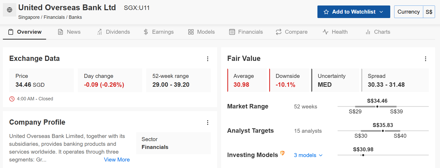Image resolution: width=440 pixels, height=168 pixels.
Task: Open Exchange Data three-dot menu
Action: tap(208, 59)
